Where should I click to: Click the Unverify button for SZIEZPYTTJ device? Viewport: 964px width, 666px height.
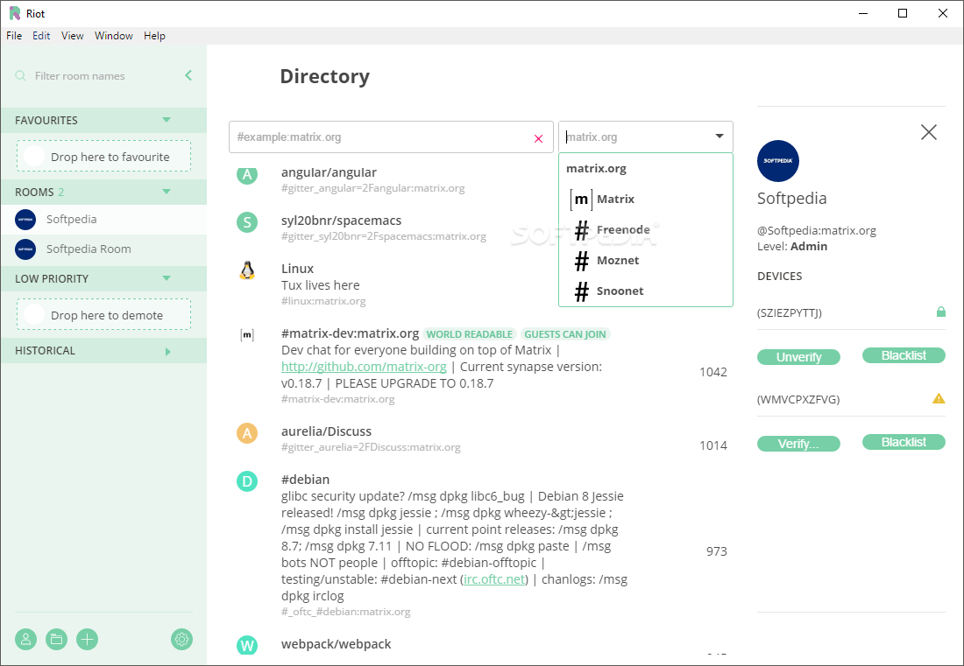(798, 357)
